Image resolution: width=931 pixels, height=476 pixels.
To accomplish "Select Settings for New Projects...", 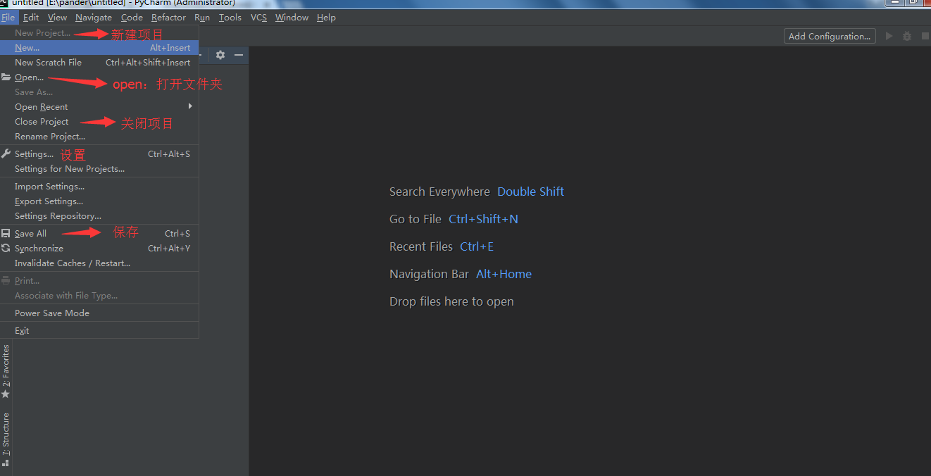I will (x=99, y=169).
